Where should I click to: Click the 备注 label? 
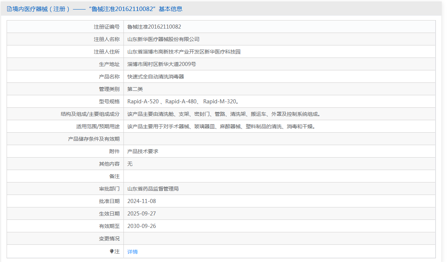pos(115,176)
